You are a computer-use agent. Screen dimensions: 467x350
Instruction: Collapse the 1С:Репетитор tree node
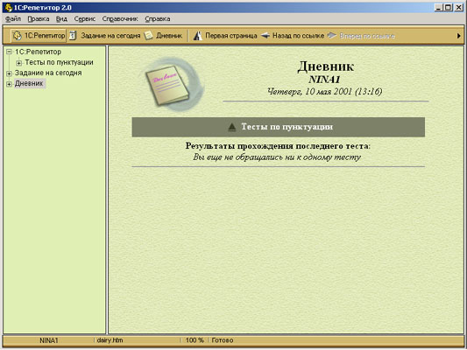[9, 52]
